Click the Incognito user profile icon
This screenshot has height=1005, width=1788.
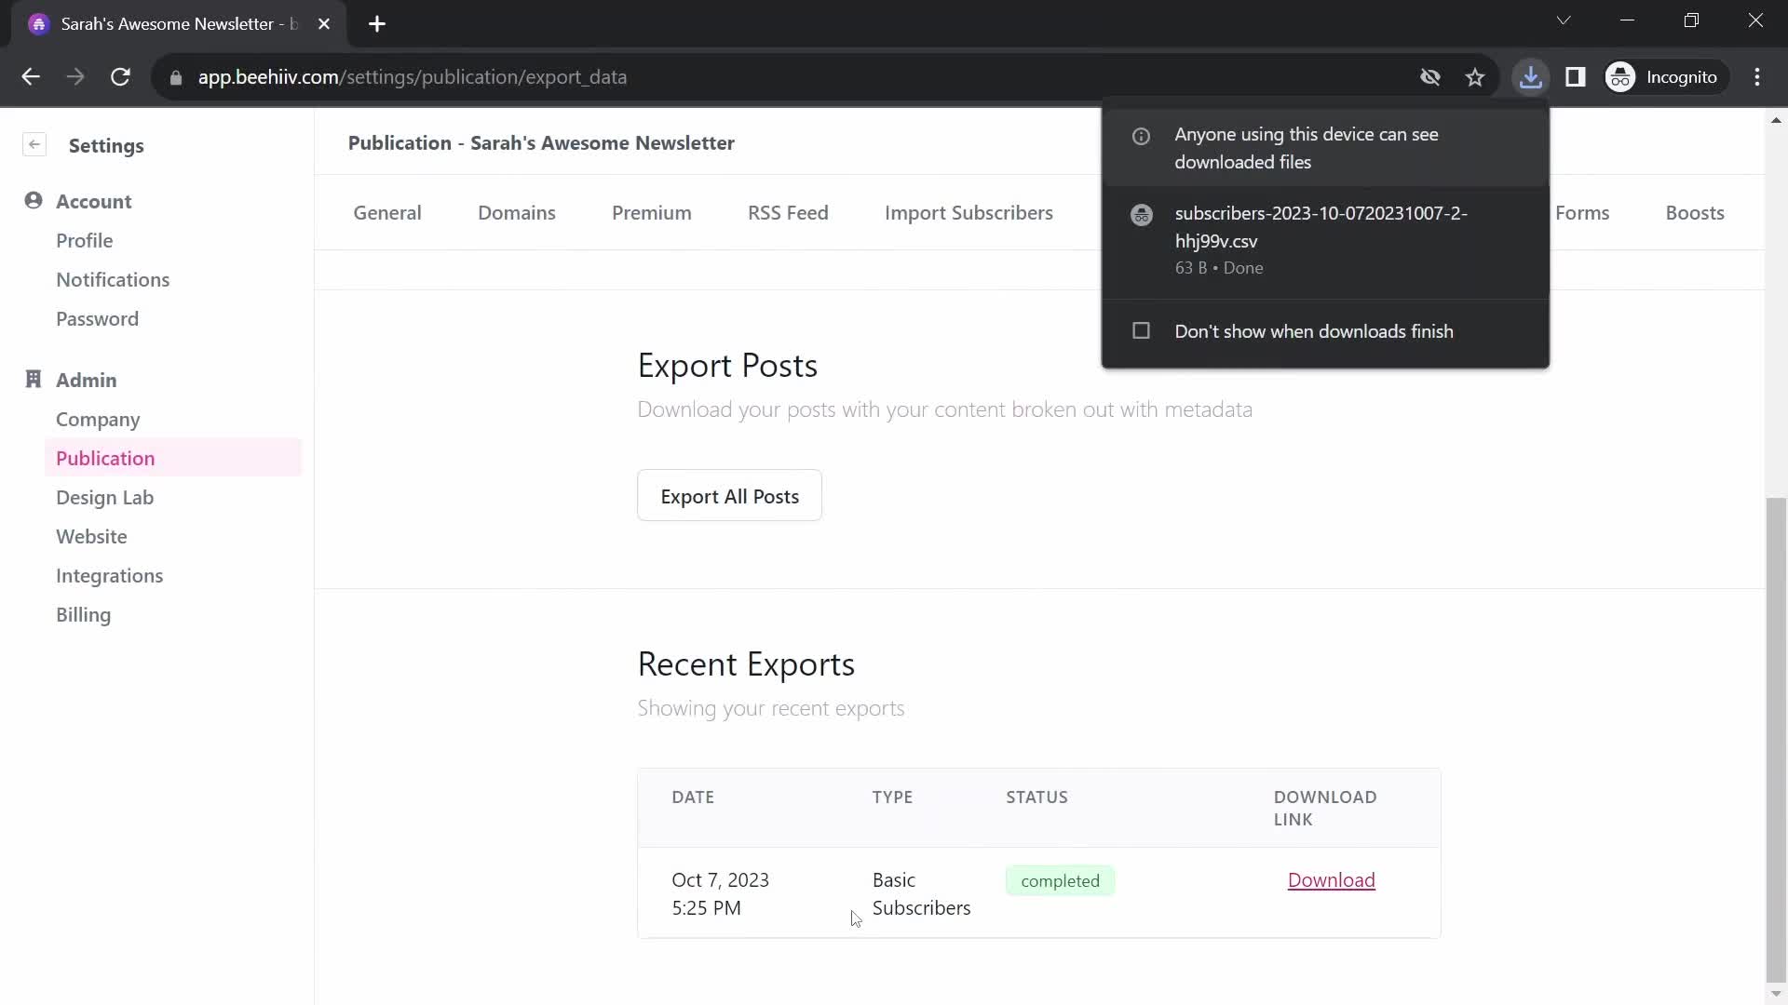[x=1622, y=76]
